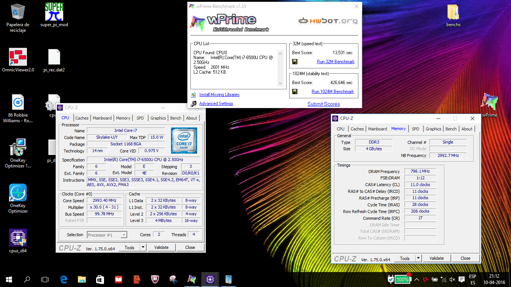Open Memory tab in left CPU-Z window
The width and height of the screenshot is (511, 287).
coord(123,118)
